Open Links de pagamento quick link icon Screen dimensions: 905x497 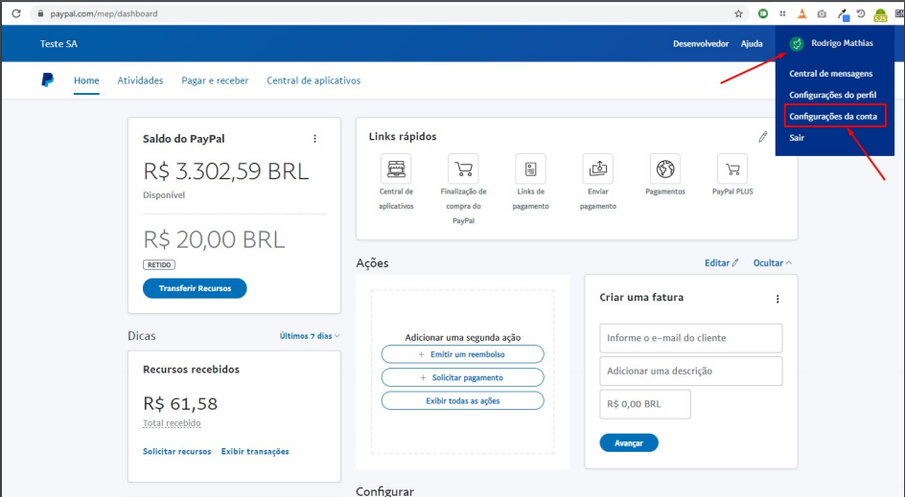(530, 169)
